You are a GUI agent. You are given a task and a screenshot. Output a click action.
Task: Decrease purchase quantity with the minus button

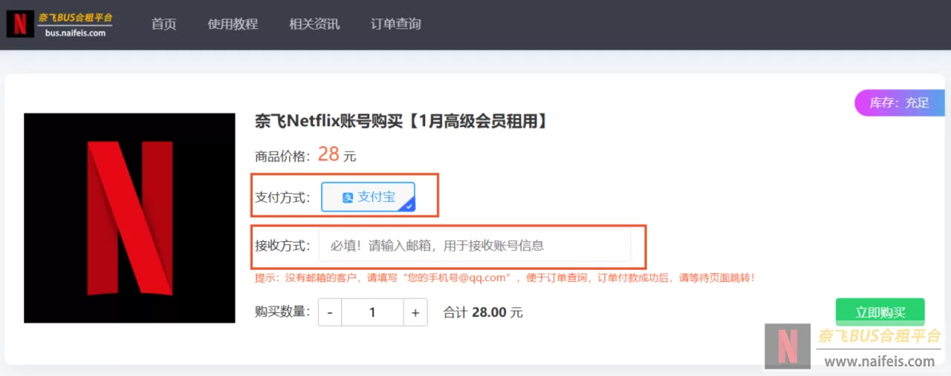click(x=330, y=312)
